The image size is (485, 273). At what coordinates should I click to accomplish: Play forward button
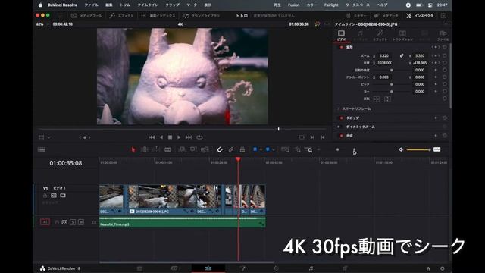[179, 137]
